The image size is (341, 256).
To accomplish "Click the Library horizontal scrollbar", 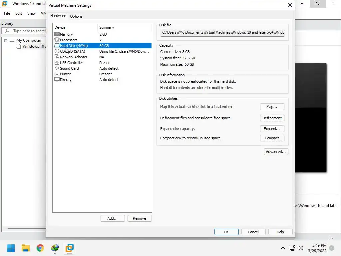I will (27, 229).
